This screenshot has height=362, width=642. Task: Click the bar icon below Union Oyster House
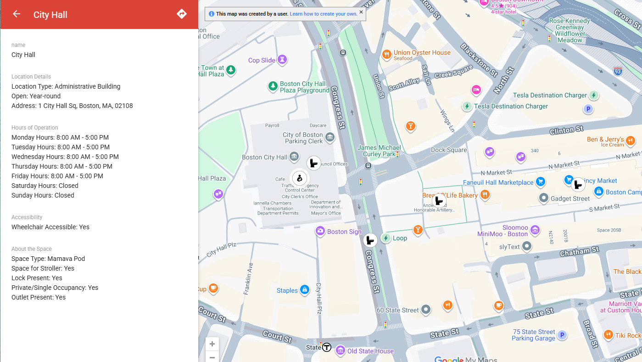point(411,126)
